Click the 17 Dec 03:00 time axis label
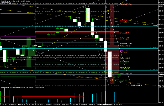Viewport: 164px width, 106px height. 56,104
